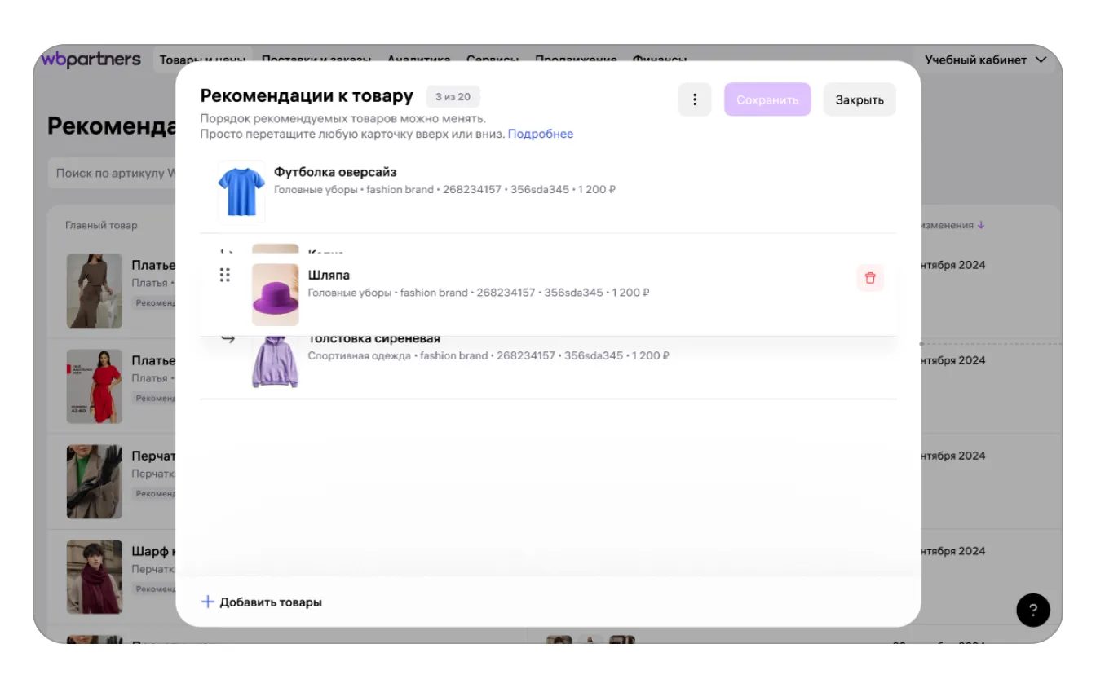Viewport: 1096px width, 688px height.
Task: Select the blue Футболка оверсайз thumbnail
Action: (x=241, y=191)
